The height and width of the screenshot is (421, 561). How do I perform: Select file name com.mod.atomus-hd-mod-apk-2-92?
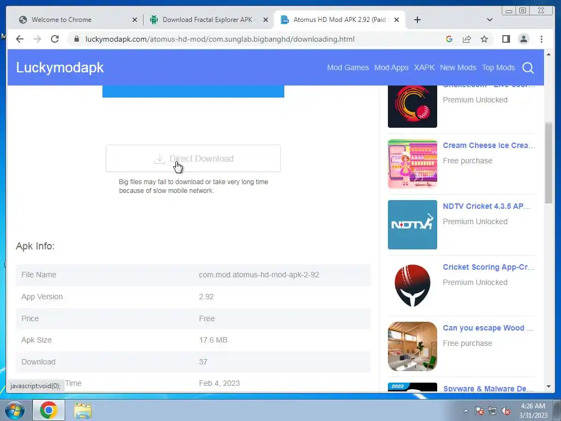[x=259, y=275]
